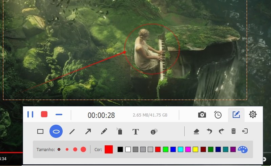Pick the blue color swatch
Viewport: 271px width, 166px height.
click(x=173, y=149)
